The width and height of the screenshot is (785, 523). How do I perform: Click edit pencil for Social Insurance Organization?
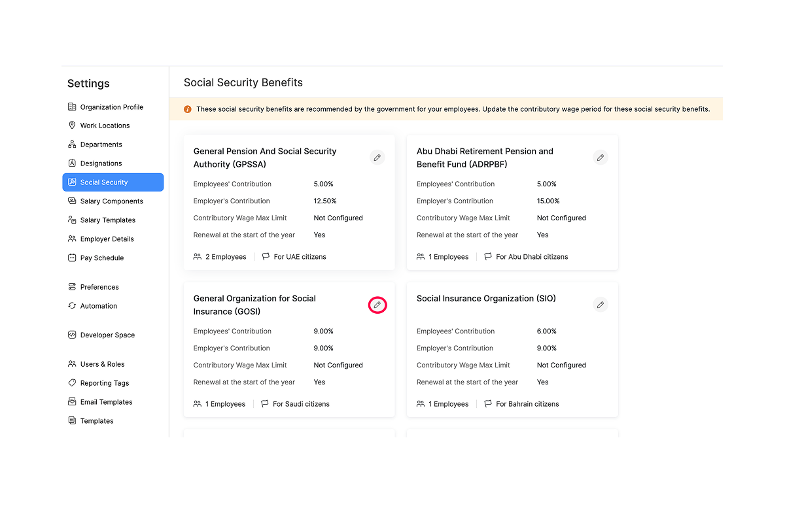click(x=600, y=305)
